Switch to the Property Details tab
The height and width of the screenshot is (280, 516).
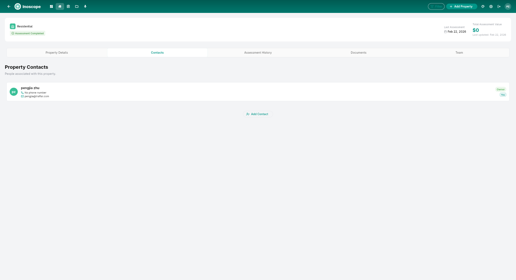[57, 52]
